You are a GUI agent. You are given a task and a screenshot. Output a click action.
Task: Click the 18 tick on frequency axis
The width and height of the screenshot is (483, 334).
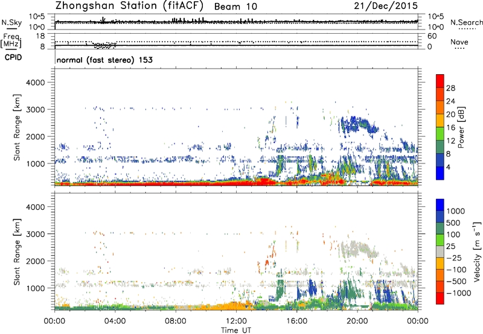(x=40, y=36)
